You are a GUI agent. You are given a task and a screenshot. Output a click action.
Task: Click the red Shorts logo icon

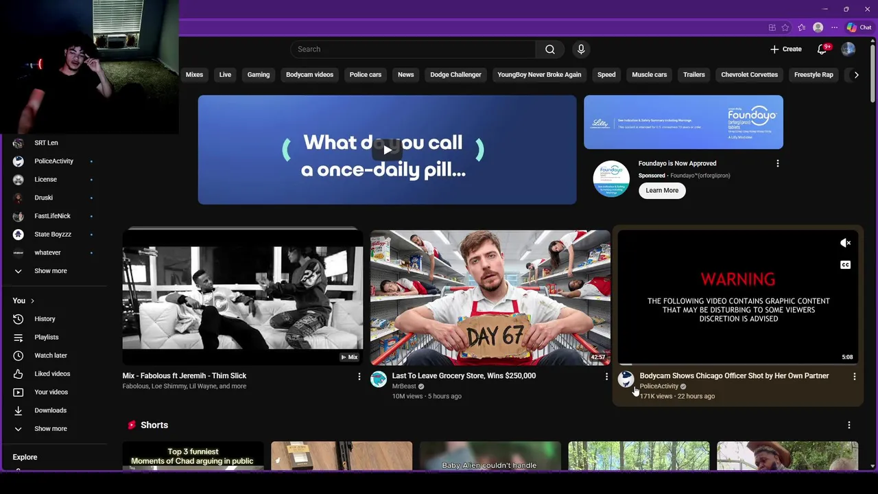pos(132,425)
